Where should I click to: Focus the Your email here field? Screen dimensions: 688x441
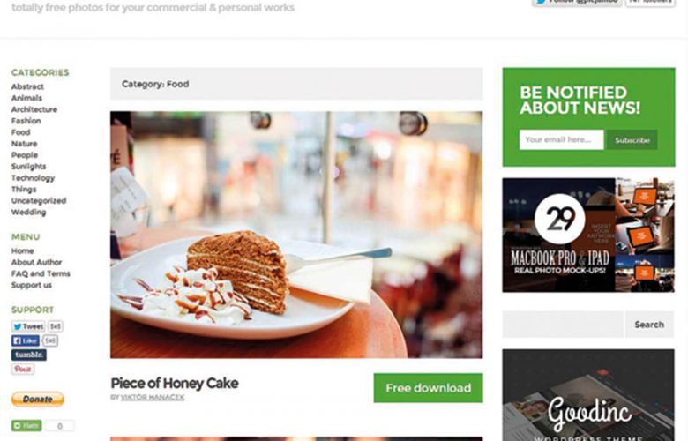pyautogui.click(x=562, y=140)
